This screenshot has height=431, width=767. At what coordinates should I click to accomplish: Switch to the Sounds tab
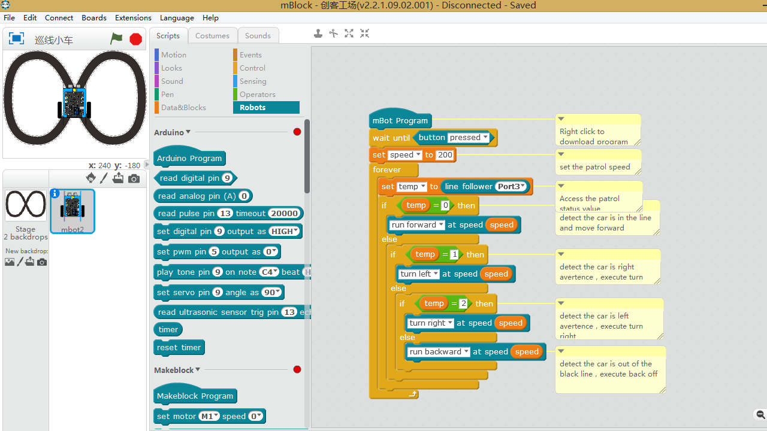[x=258, y=36]
